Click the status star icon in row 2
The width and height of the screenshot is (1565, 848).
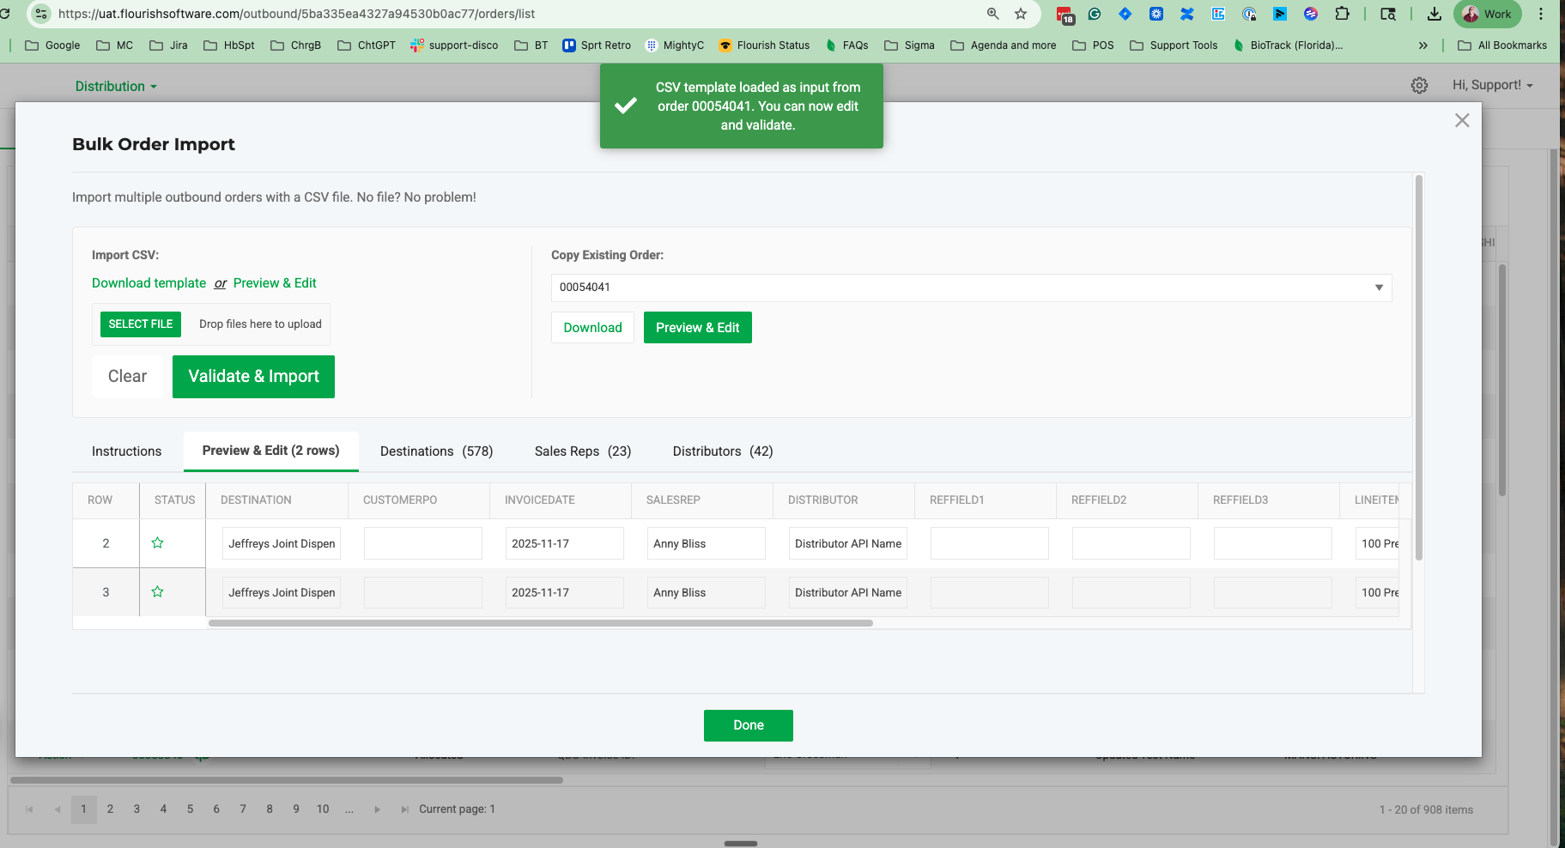(158, 543)
